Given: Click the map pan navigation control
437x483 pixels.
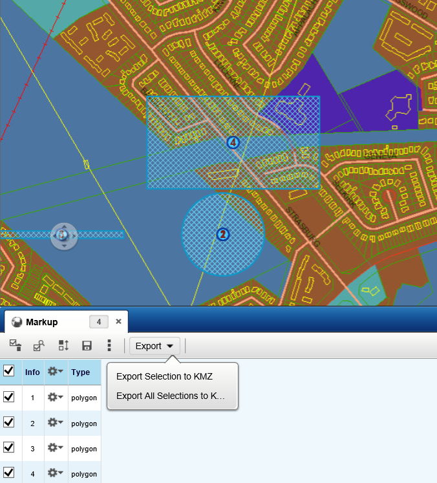Looking at the screenshot, I should 63,235.
